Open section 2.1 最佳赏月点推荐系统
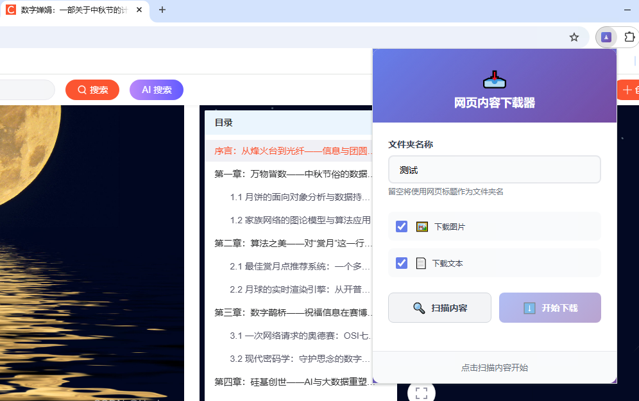This screenshot has height=401, width=639. coord(300,266)
